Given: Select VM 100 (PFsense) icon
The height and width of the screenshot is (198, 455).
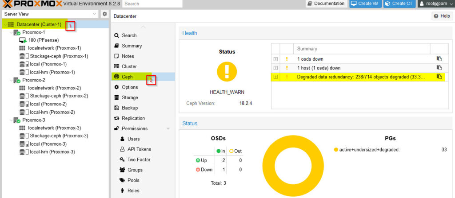Looking at the screenshot, I should pyautogui.click(x=23, y=40).
